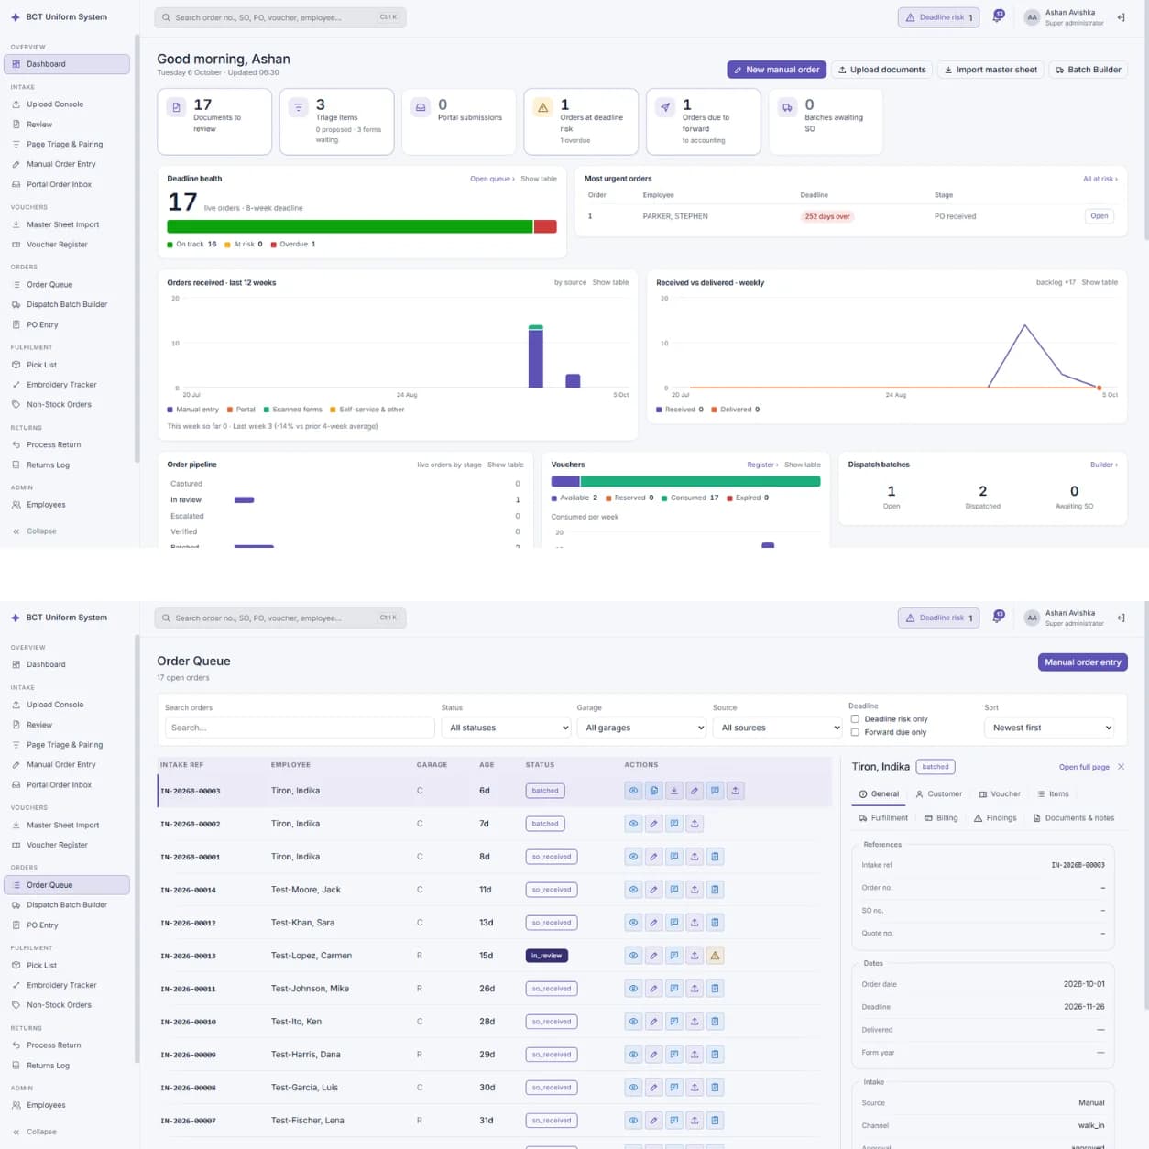Click comment icon in IN-2026B-00003 row

click(715, 790)
